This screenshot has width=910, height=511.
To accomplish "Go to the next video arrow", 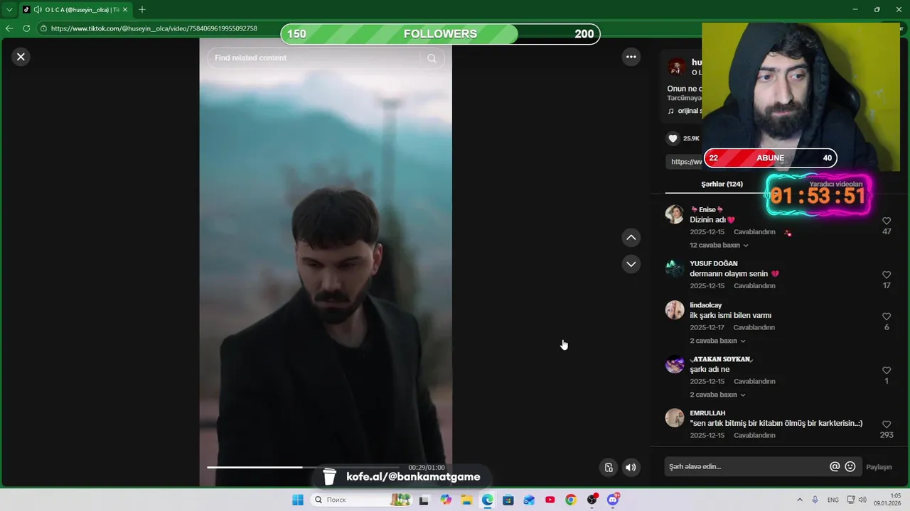I will [631, 264].
